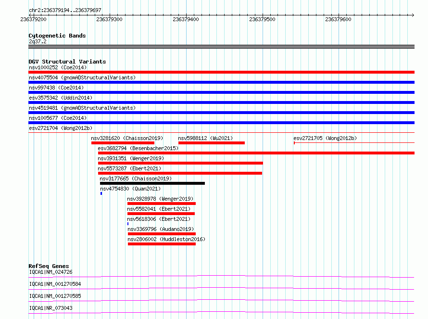Click the red bar under nsv3931351
Screen dimensions: 428x319
click(180, 163)
